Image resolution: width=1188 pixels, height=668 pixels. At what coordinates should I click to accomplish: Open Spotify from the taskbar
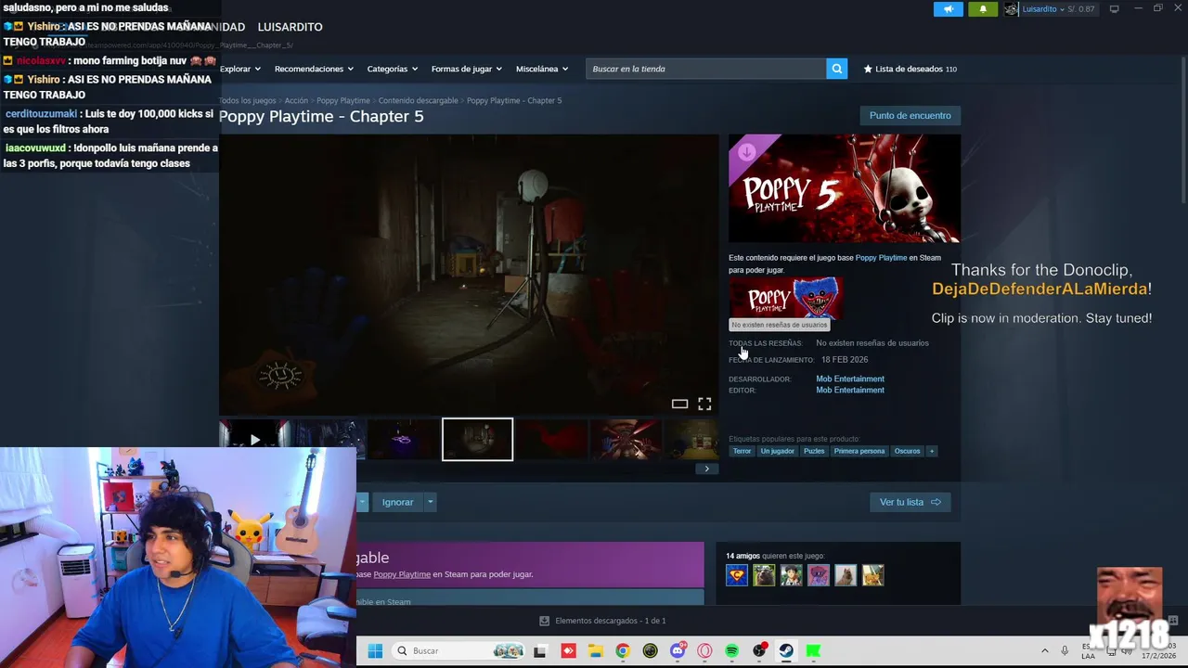(731, 651)
